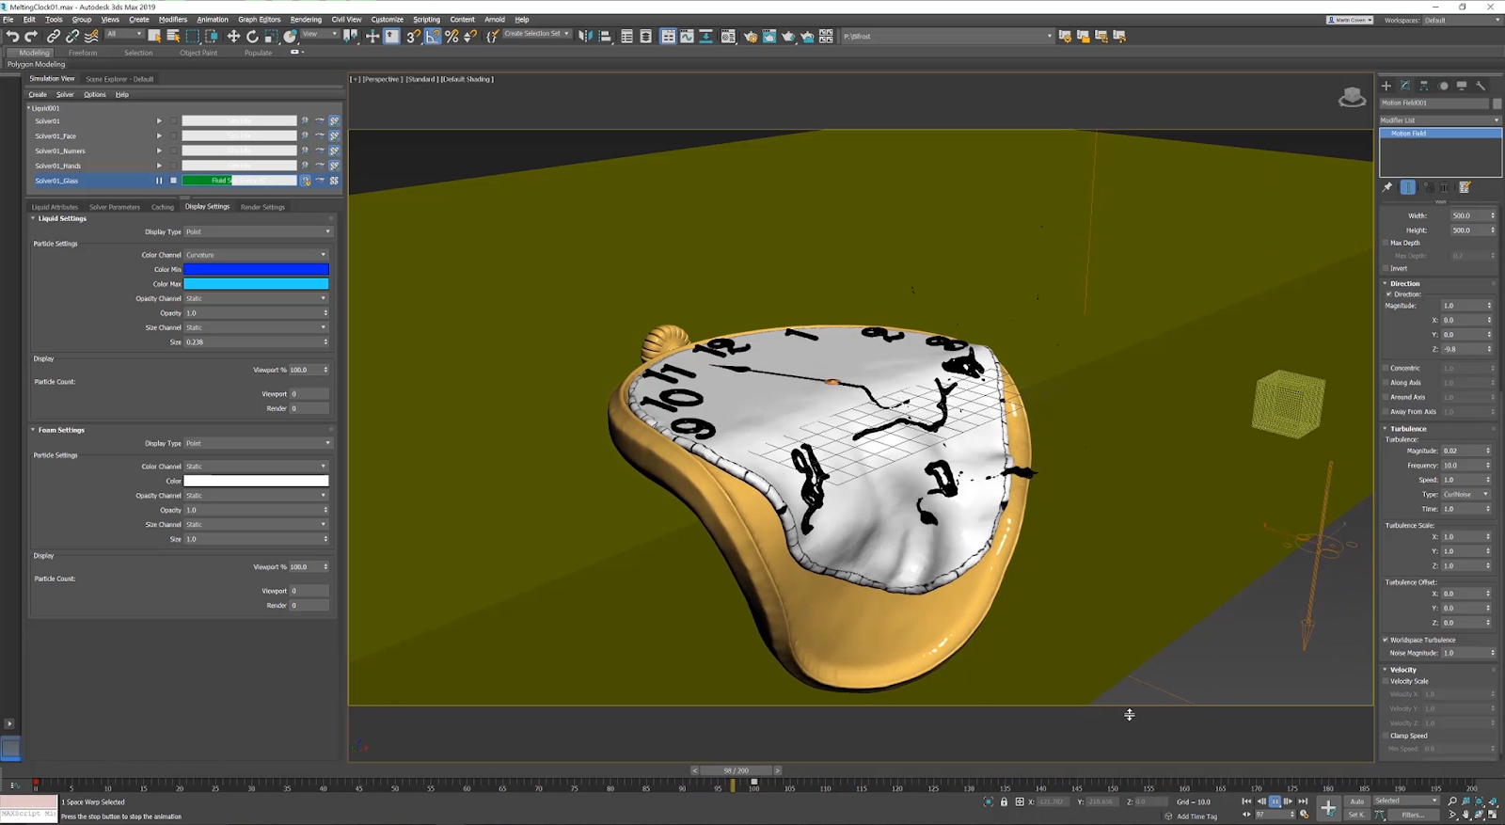Viewport: 1505px width, 825px height.
Task: Toggle the Selection Lock padlock icon
Action: [1004, 801]
